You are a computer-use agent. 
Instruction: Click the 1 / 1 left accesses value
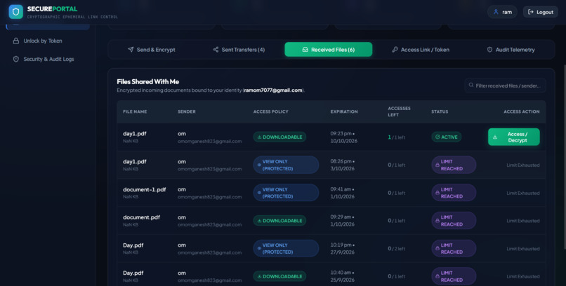[x=396, y=137]
